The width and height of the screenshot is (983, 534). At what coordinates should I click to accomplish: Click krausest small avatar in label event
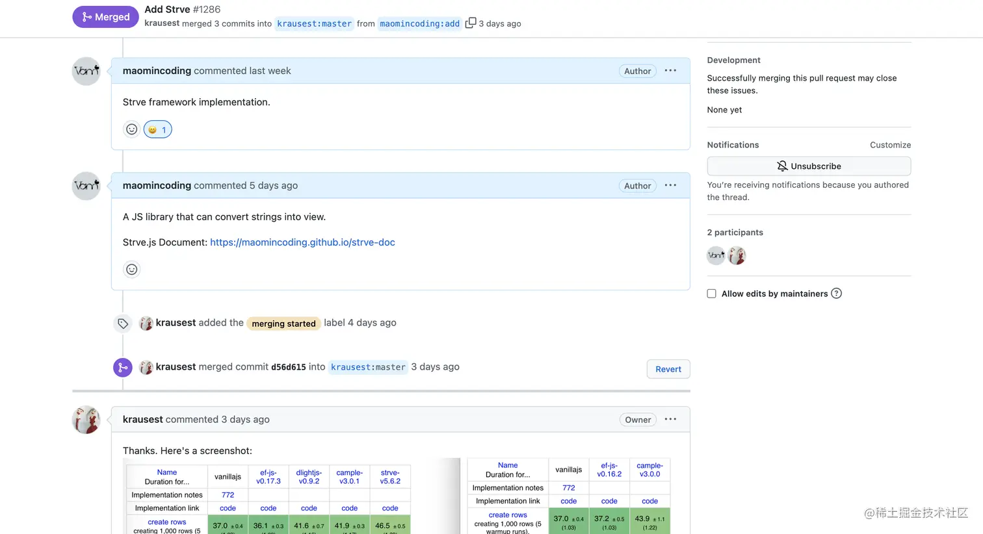coord(146,323)
